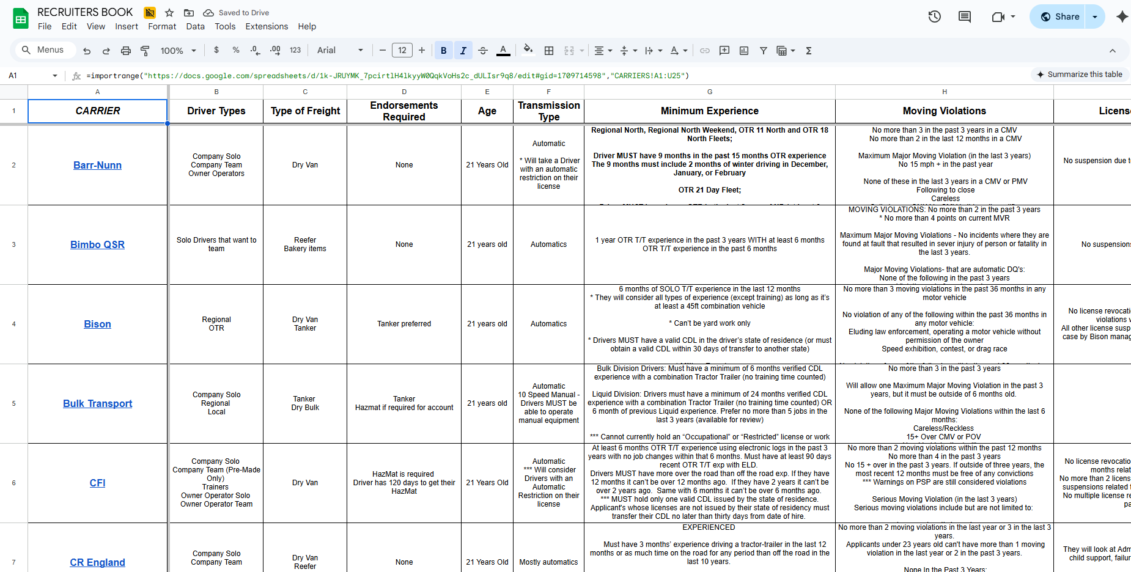The width and height of the screenshot is (1131, 572).
Task: Open the Extensions menu
Action: pyautogui.click(x=267, y=26)
